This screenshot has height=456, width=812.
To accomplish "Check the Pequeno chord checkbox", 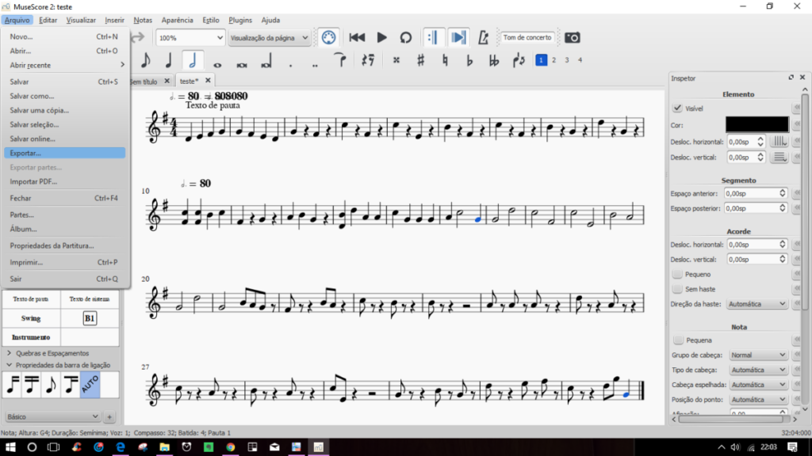I will [x=677, y=274].
